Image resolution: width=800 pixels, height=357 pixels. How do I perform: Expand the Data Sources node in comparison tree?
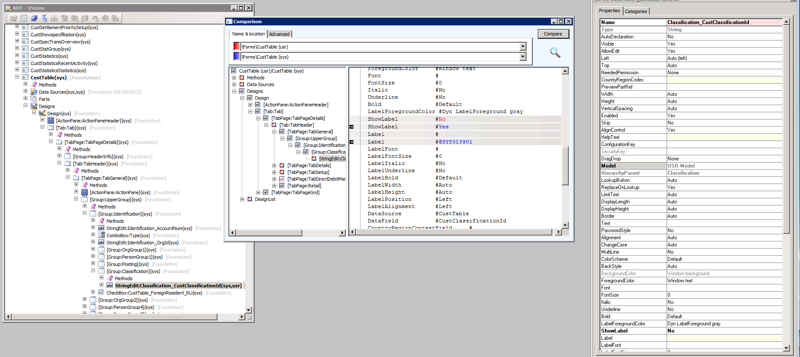click(234, 84)
